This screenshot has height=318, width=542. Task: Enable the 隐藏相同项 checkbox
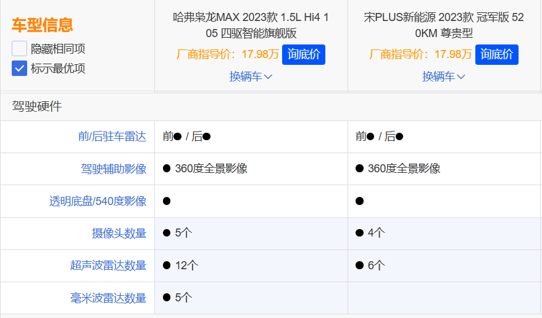click(19, 48)
